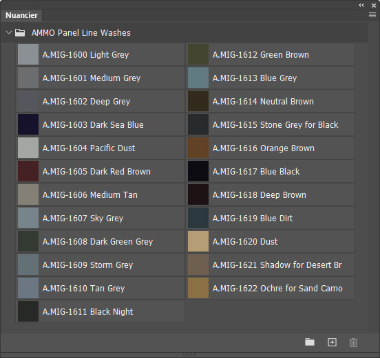The image size is (380, 358).
Task: Click the create new group folder icon
Action: 310,342
